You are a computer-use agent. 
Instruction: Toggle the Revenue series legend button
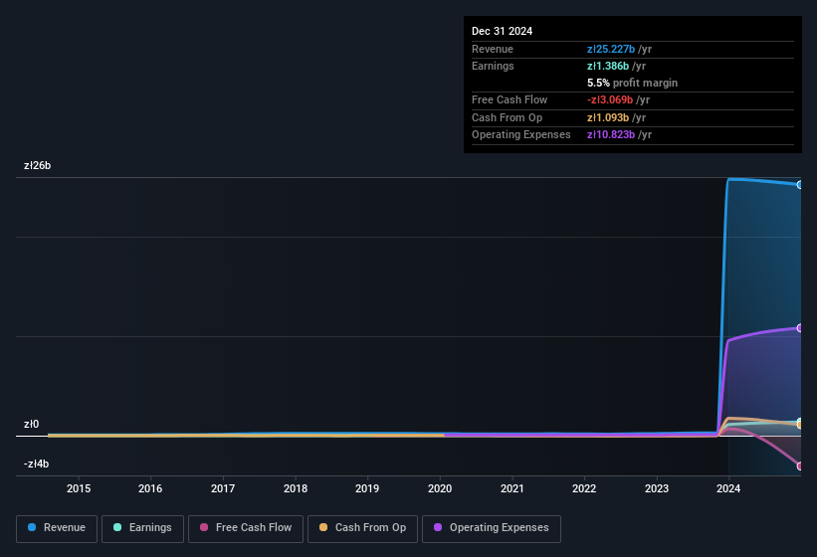point(57,528)
